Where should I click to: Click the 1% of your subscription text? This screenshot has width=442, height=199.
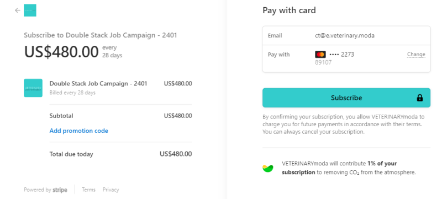(x=339, y=168)
